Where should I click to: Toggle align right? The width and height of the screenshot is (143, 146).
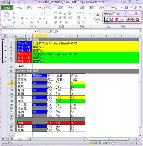[x=65, y=18]
